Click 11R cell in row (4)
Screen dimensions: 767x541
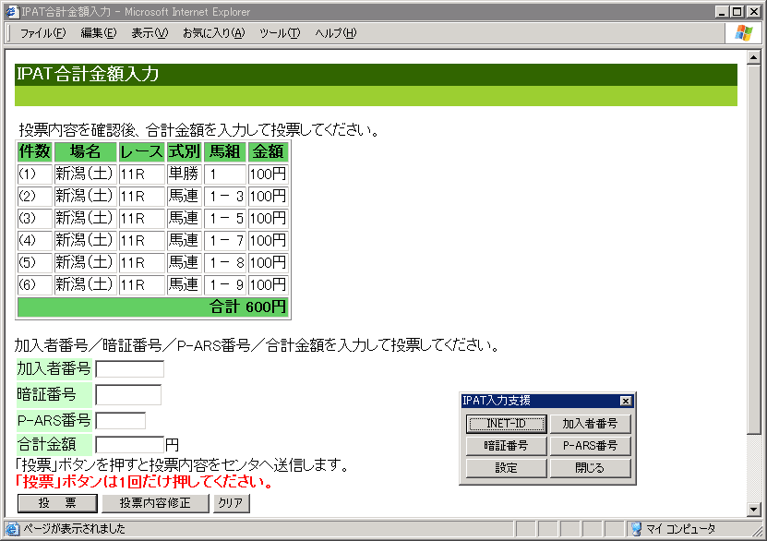(x=142, y=241)
